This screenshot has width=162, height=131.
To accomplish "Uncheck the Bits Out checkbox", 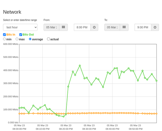I will [21, 34].
